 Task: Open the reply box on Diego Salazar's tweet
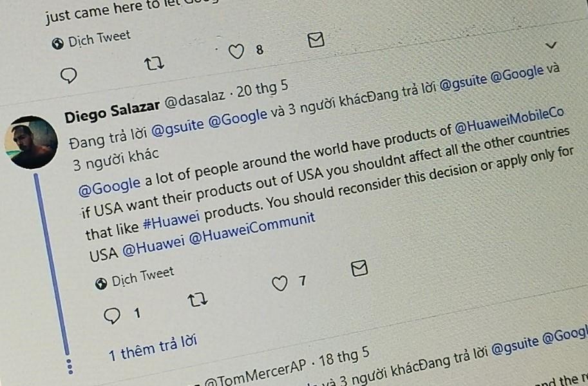pyautogui.click(x=115, y=314)
